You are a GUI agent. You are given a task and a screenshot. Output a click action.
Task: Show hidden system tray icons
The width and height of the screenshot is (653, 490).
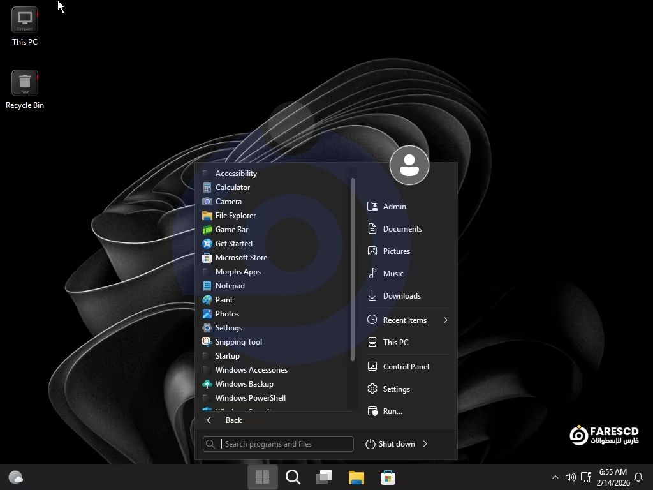pyautogui.click(x=555, y=477)
